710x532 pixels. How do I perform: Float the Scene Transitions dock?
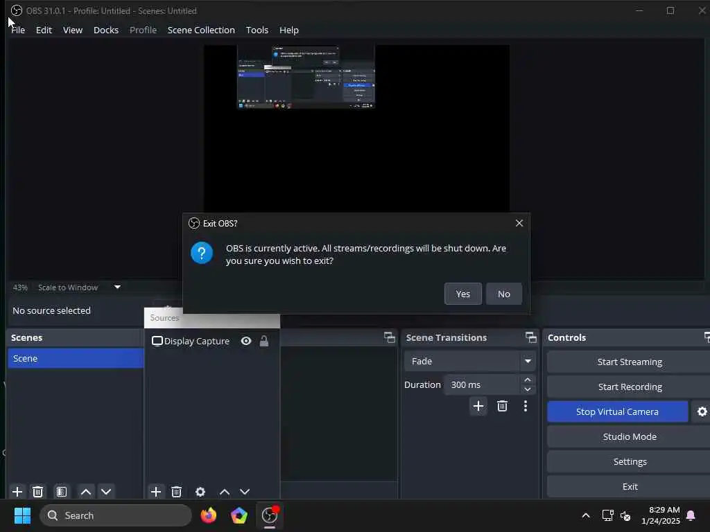coord(530,337)
